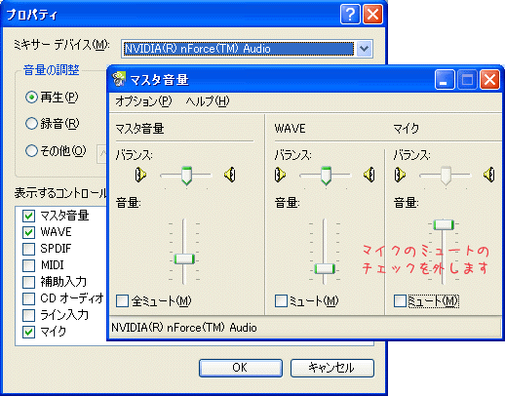Select the 録音 radio button

click(x=31, y=124)
